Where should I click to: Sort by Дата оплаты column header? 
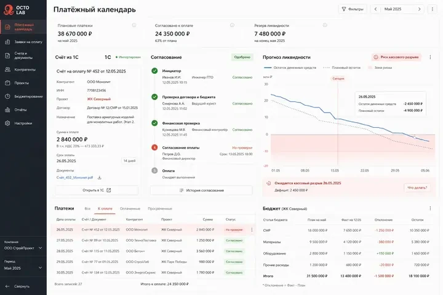pos(66,219)
